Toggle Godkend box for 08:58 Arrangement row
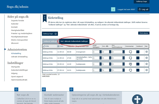 pyautogui.click(x=138, y=52)
